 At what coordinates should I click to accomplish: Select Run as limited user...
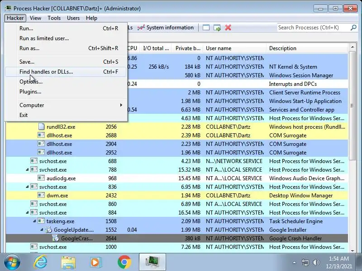click(x=66, y=38)
